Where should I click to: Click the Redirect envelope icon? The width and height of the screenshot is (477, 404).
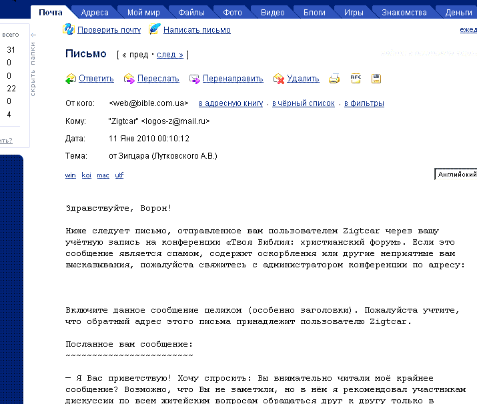point(195,79)
